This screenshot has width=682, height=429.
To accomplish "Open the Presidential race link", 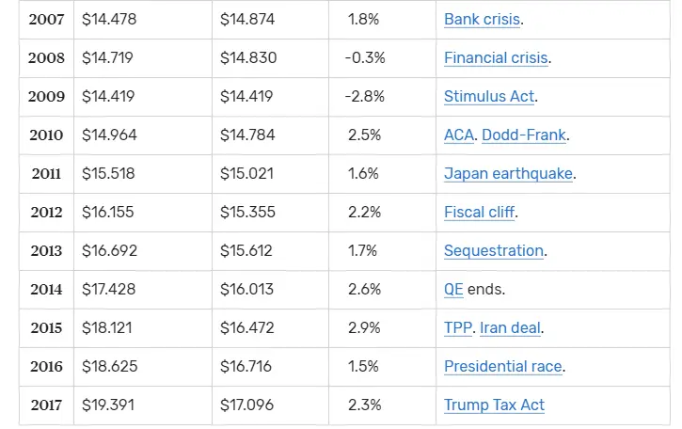I will [503, 367].
